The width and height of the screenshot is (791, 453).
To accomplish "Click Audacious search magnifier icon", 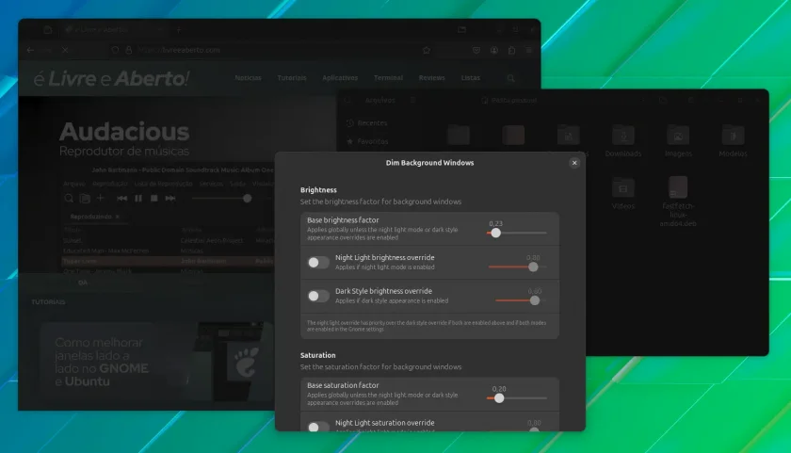I will click(69, 199).
